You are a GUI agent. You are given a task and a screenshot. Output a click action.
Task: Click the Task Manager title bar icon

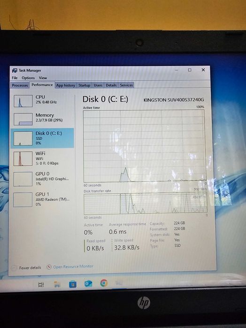(x=15, y=70)
